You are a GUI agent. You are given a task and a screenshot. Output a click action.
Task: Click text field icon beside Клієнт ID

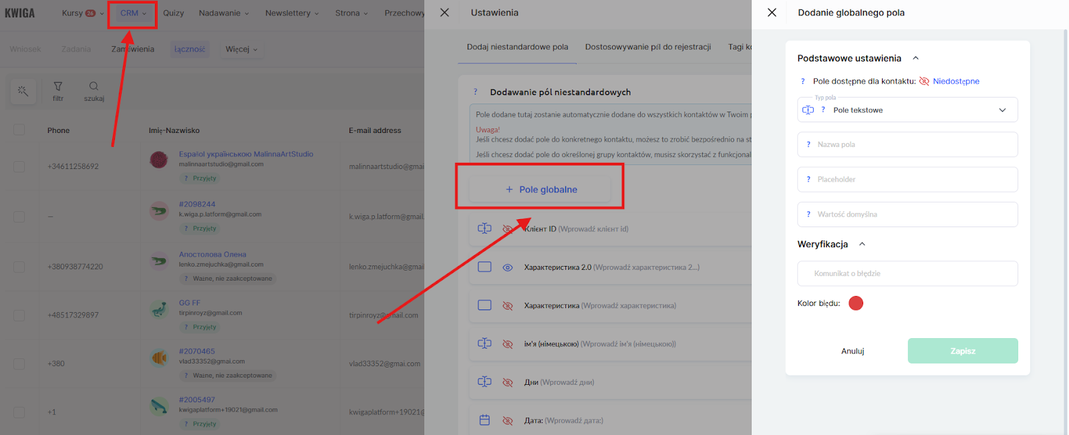coord(484,229)
